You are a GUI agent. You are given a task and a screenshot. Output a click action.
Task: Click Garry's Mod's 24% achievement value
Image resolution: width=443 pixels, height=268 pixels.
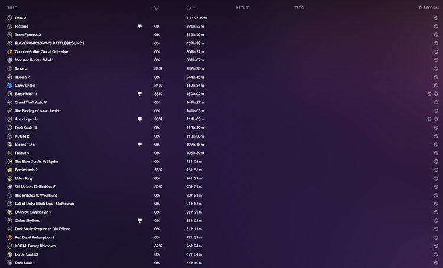click(158, 85)
